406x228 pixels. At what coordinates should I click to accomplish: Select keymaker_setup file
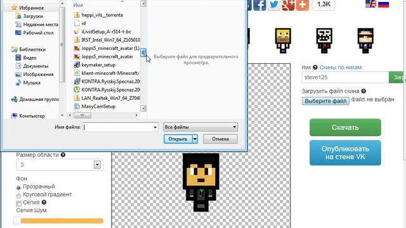click(95, 65)
